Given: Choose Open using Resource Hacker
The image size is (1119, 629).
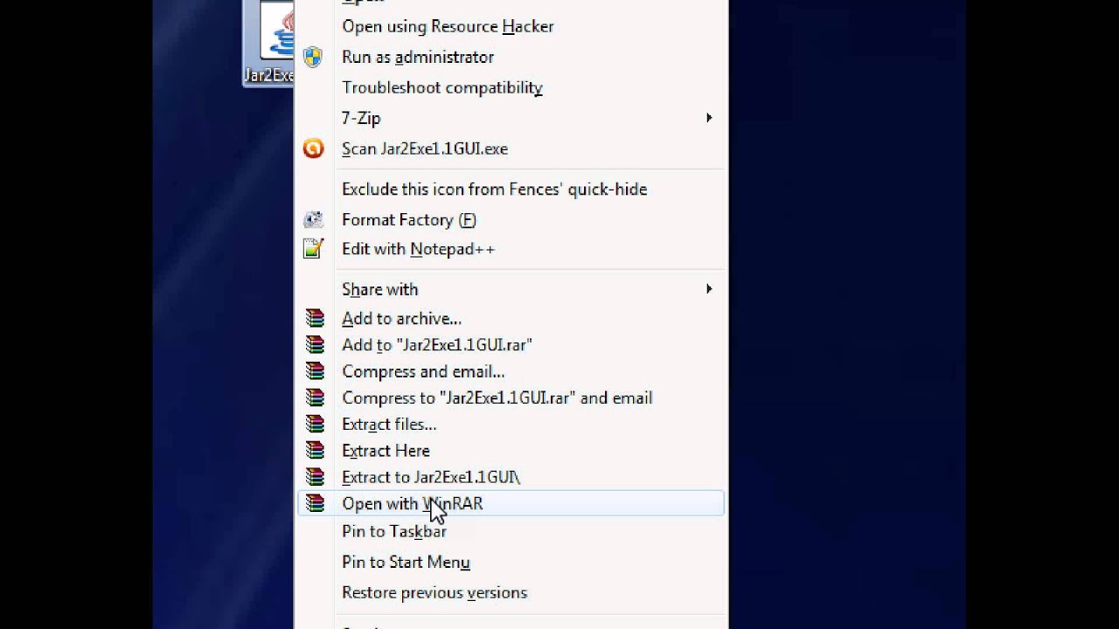Looking at the screenshot, I should 448,26.
